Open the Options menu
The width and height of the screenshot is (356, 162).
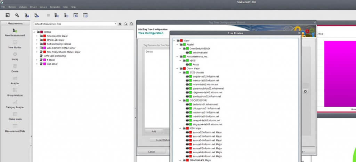tap(23, 7)
